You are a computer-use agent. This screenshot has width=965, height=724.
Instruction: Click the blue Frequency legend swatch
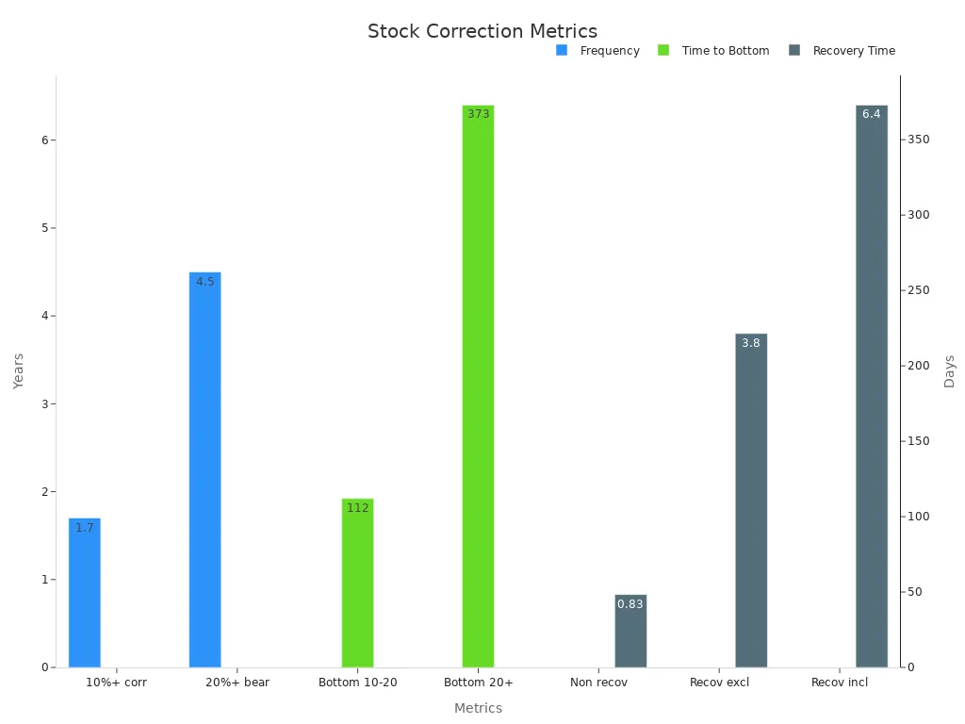coord(562,50)
